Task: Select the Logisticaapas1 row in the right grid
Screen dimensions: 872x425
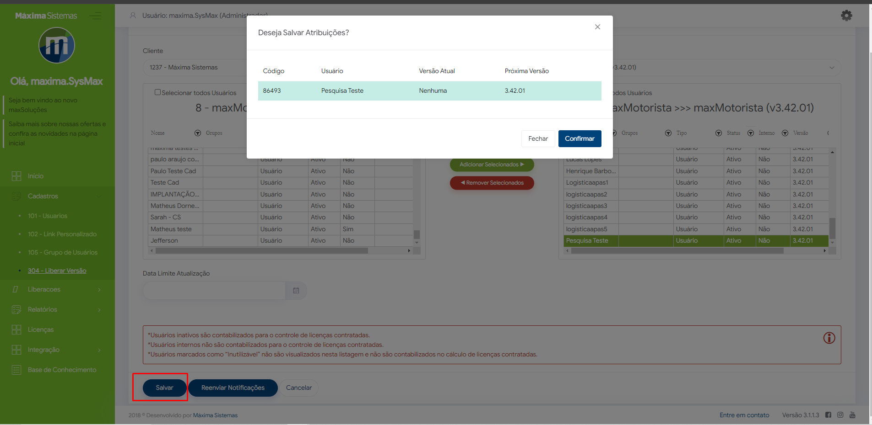Action: tap(697, 182)
